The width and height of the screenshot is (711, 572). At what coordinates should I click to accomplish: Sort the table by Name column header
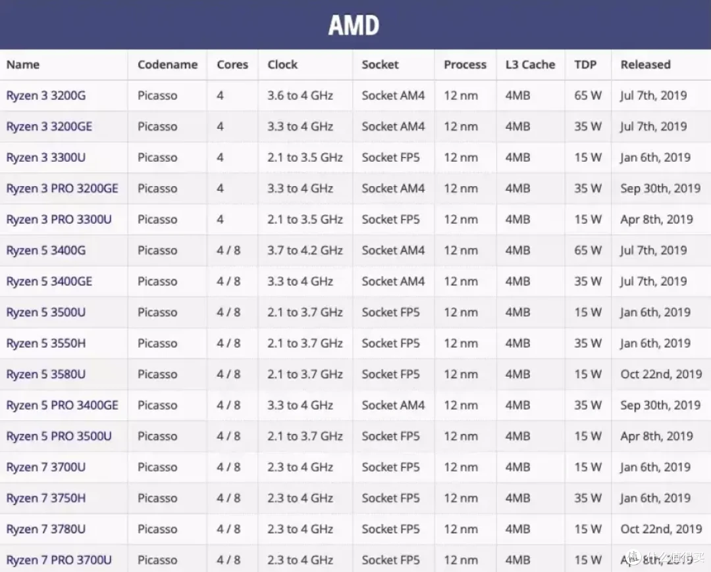pyautogui.click(x=23, y=64)
